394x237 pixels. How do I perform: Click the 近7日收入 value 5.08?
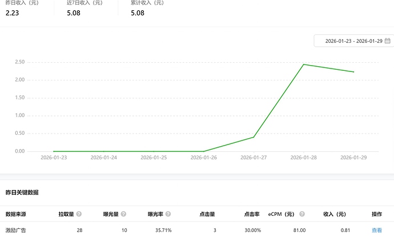[x=74, y=13]
